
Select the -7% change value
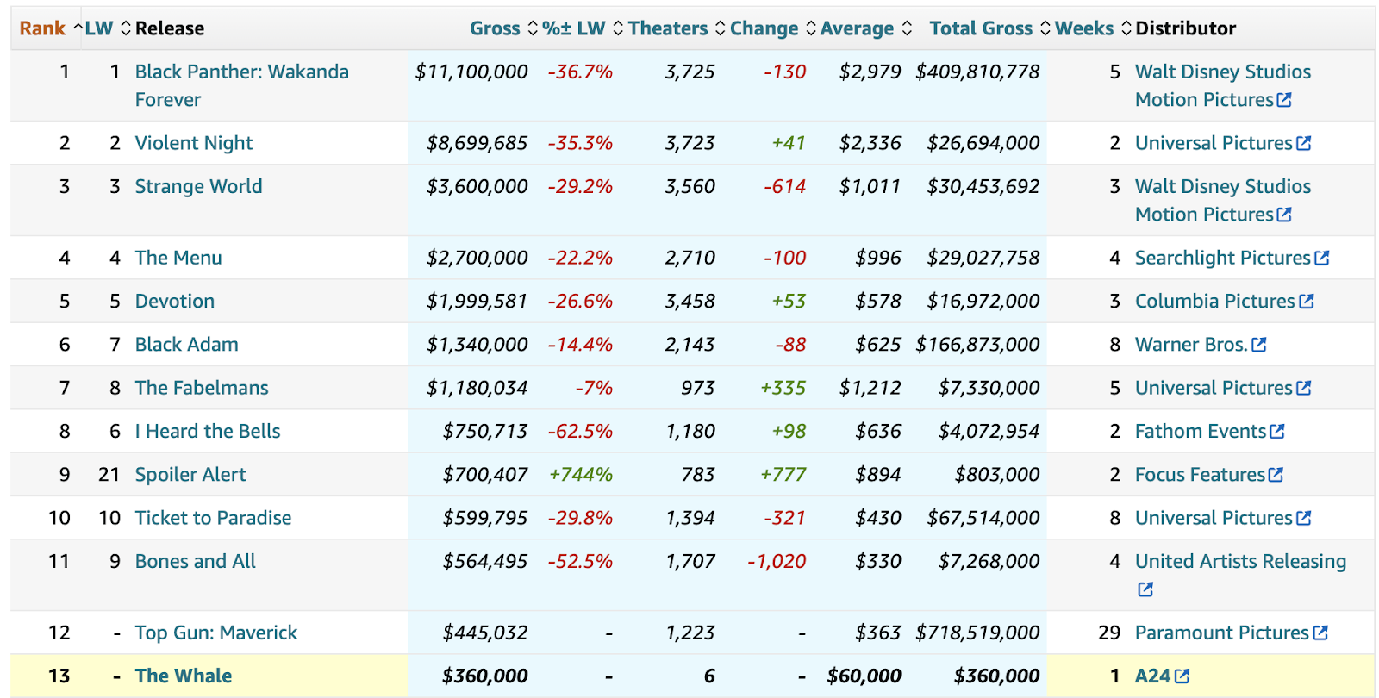click(594, 388)
